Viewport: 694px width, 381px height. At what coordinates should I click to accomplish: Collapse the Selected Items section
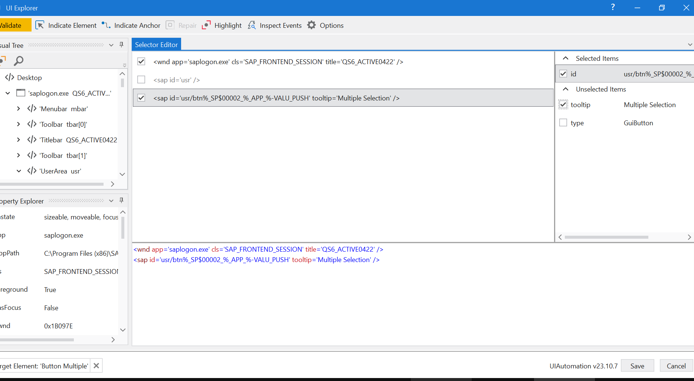tap(565, 58)
